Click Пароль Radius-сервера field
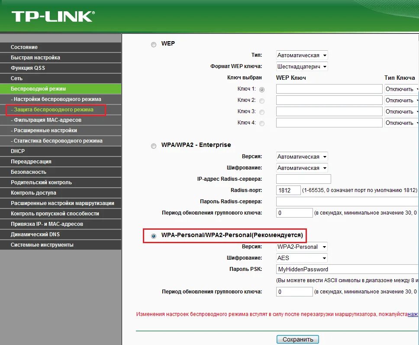The height and width of the screenshot is (345, 419). tap(348, 202)
